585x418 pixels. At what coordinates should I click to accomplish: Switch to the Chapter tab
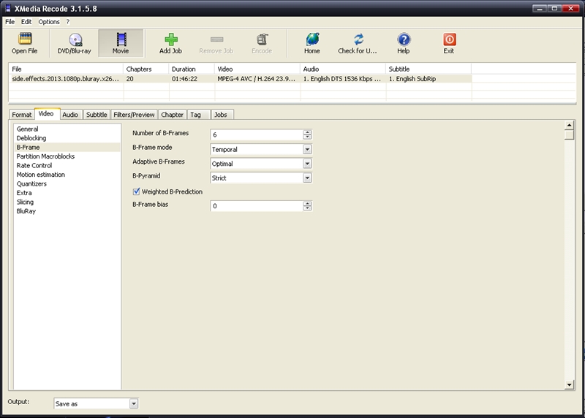[172, 115]
